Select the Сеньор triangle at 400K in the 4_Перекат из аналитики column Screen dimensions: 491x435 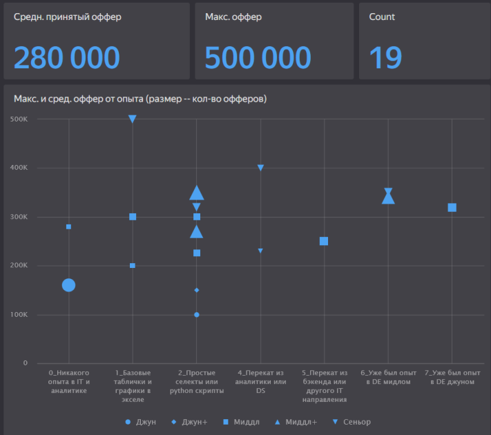260,168
